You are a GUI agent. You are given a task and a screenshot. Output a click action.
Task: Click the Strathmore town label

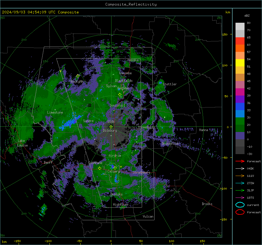click(141, 172)
